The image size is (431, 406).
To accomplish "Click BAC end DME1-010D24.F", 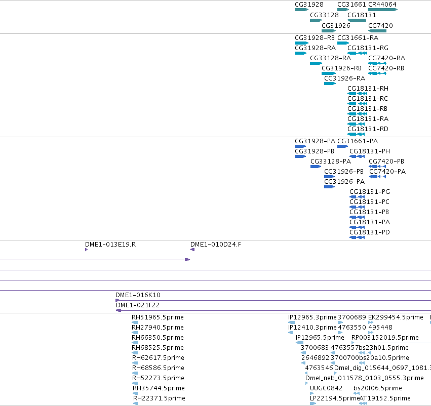I will point(216,244).
